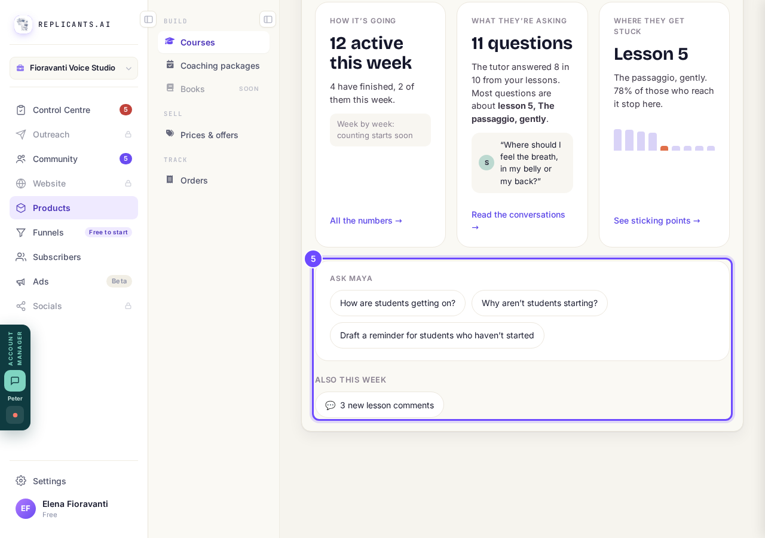Ask Maya how students are getting on

[x=397, y=303]
